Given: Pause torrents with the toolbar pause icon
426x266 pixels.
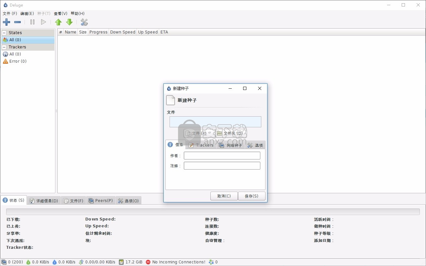Looking at the screenshot, I should (32, 22).
